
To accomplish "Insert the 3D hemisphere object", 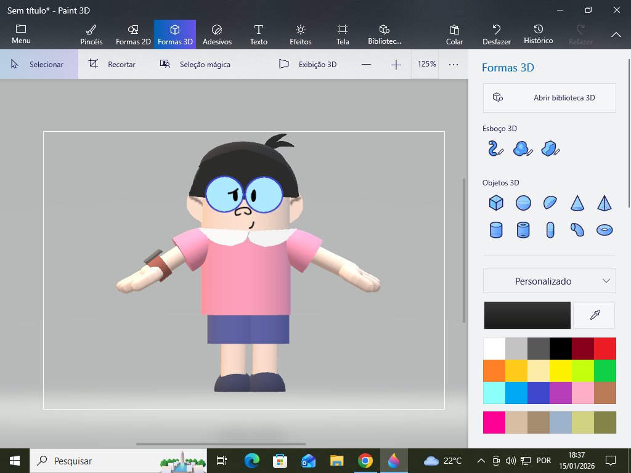I will (550, 203).
